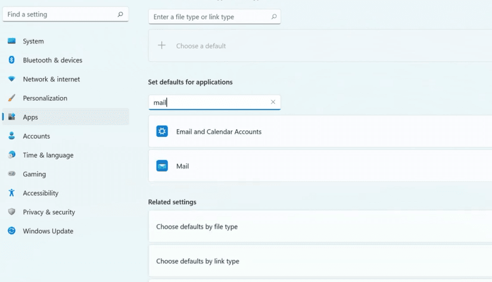Click the Accessibility figure icon

[x=11, y=193]
